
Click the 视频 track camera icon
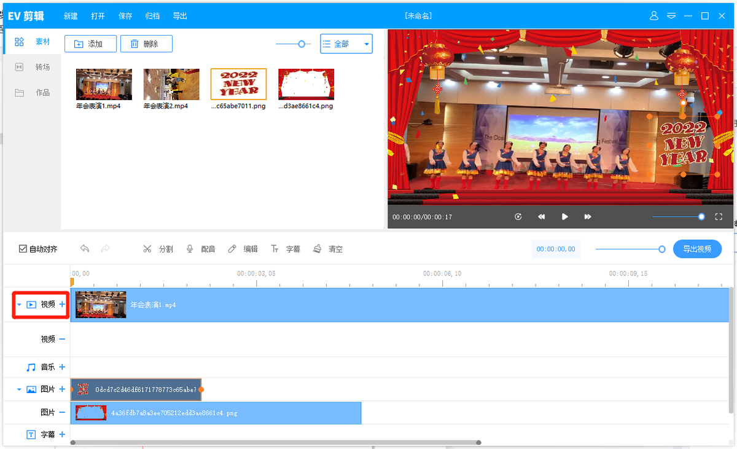tap(31, 305)
